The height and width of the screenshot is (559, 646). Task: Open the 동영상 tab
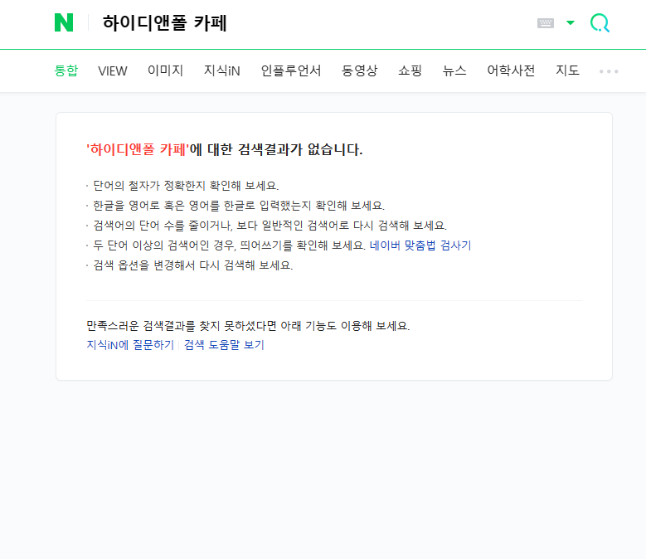[x=359, y=70]
